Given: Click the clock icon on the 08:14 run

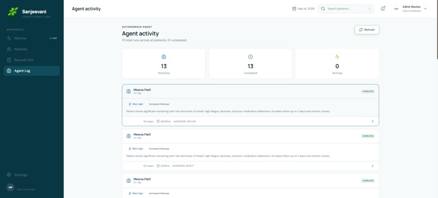Looking at the screenshot, I should click(x=158, y=121).
